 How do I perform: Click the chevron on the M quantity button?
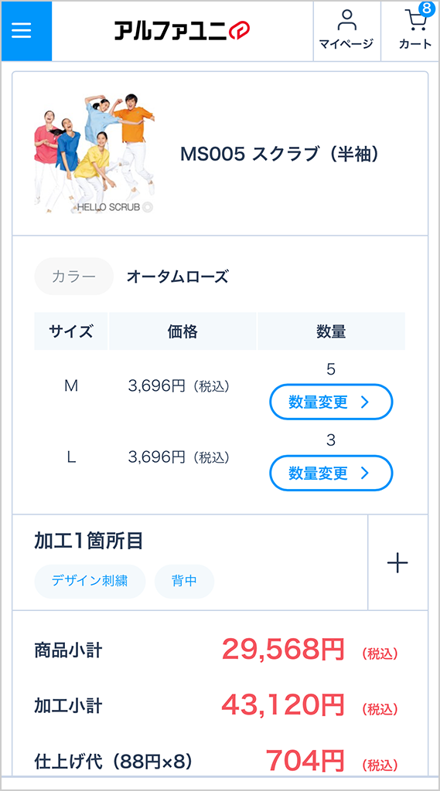tap(365, 402)
